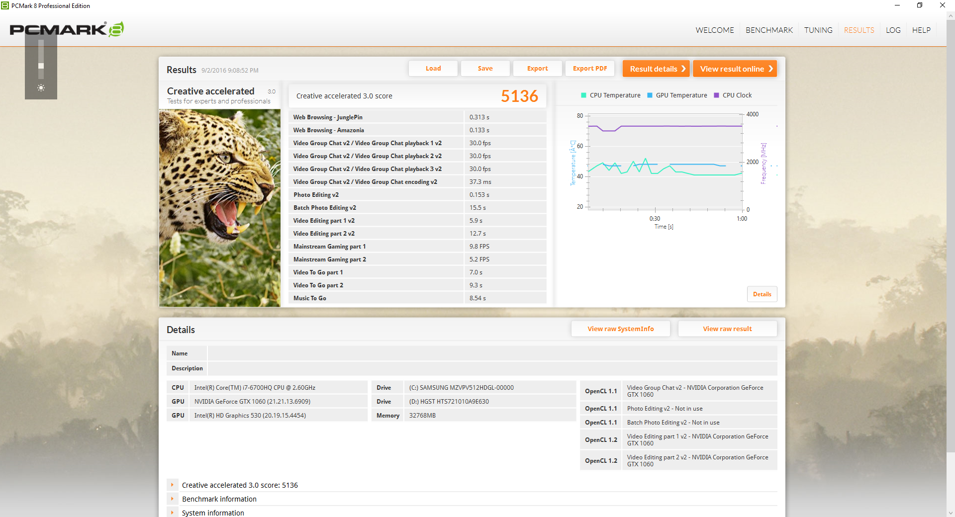This screenshot has width=955, height=517.
Task: Toggle CPU Clock legend swatch
Action: (x=716, y=95)
